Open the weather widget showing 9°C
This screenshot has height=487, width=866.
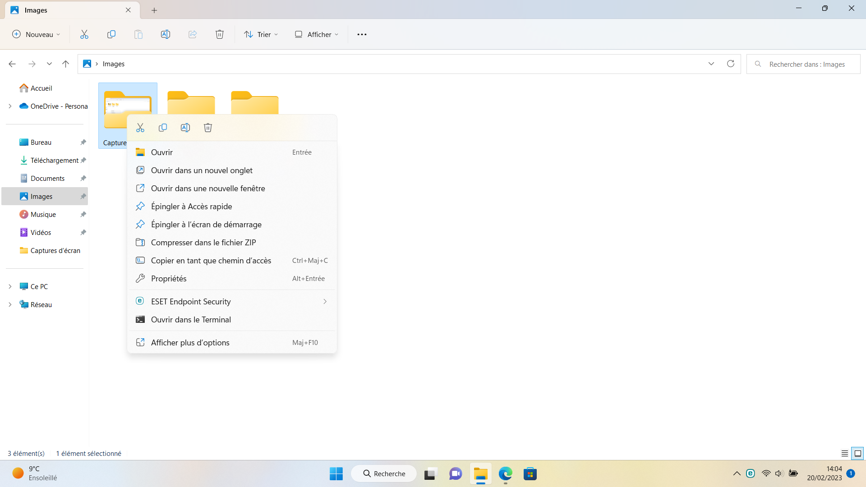[x=35, y=473]
